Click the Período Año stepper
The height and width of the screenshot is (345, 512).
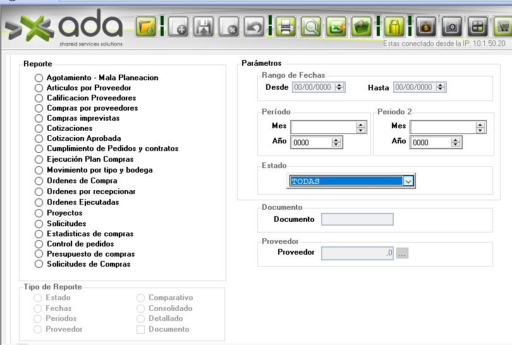(x=336, y=142)
